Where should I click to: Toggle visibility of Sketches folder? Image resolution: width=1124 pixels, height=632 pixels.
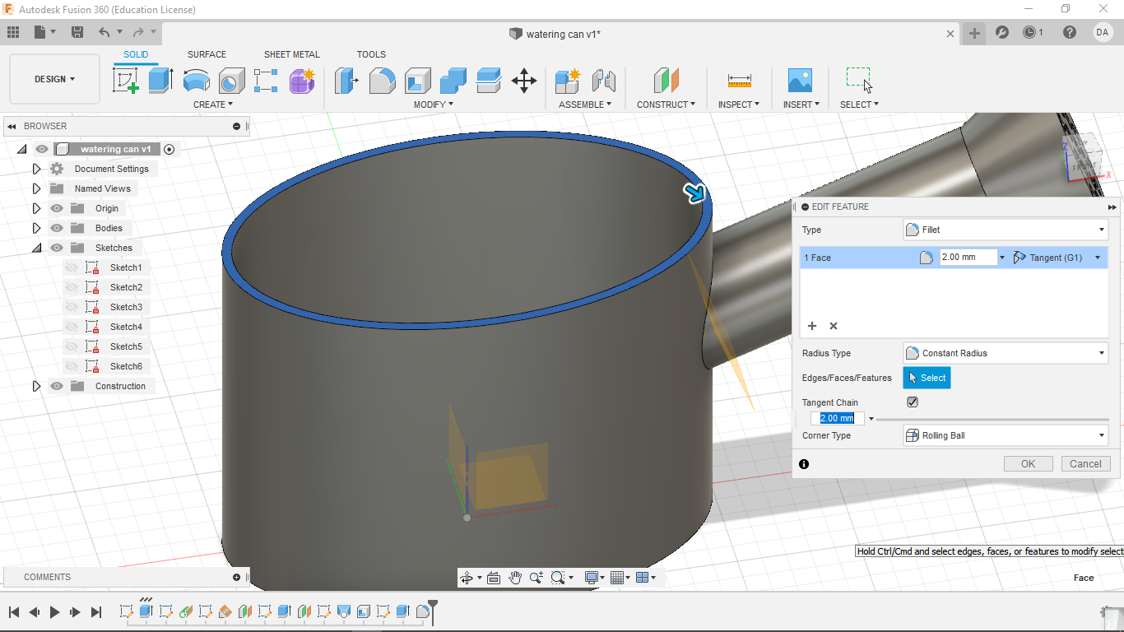pos(57,248)
